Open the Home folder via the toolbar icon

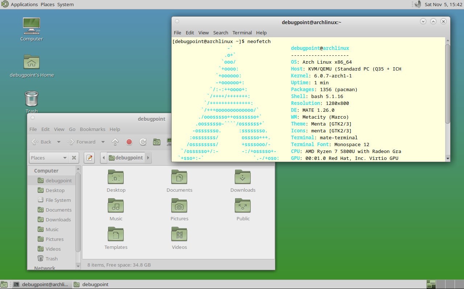pos(156,142)
